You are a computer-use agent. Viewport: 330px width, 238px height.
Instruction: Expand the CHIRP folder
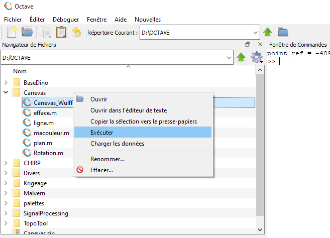point(6,163)
